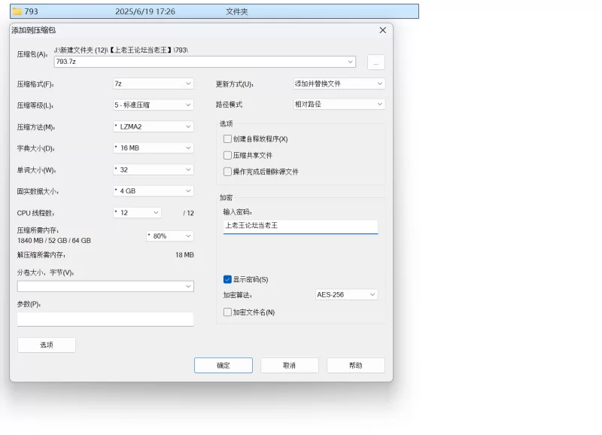The width and height of the screenshot is (602, 435).
Task: Click the 压缩所需内存 value 1840 MB / 52 GB / 64 GB
Action: point(54,241)
